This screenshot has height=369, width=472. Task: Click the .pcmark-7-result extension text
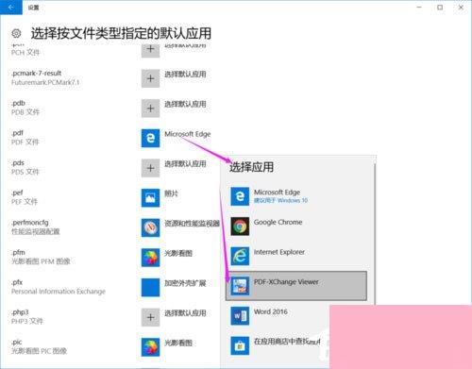point(37,74)
